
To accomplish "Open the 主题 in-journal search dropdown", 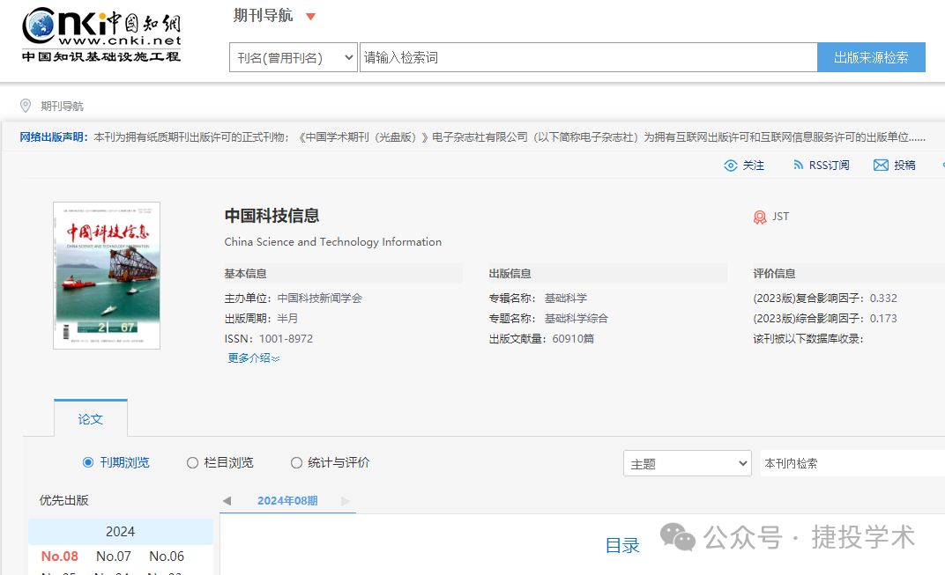I will [x=687, y=464].
